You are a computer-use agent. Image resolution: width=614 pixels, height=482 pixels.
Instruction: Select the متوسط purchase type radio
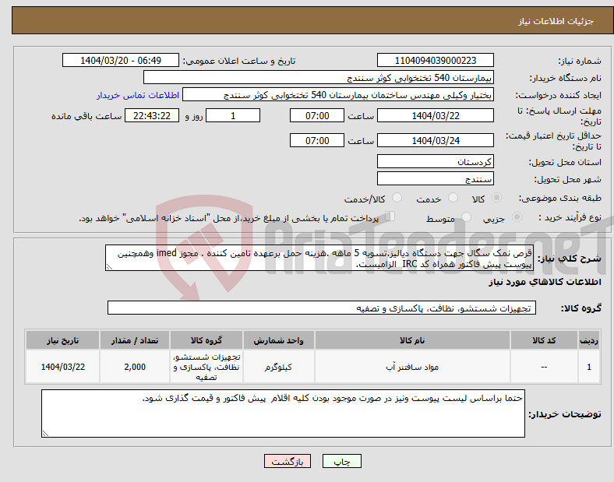[466, 216]
